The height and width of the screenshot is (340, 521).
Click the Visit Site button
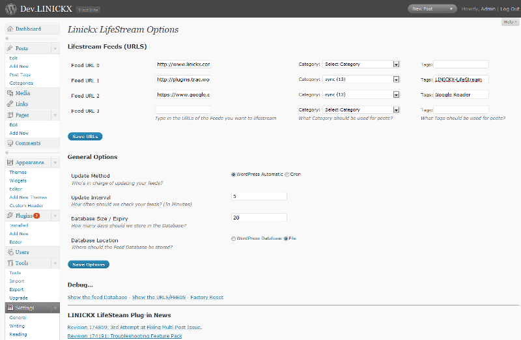click(x=88, y=10)
